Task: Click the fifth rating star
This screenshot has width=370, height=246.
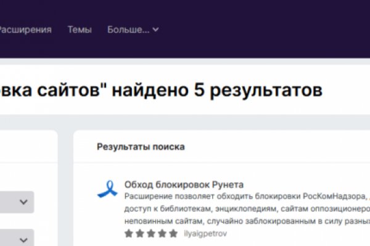Action: (x=173, y=234)
